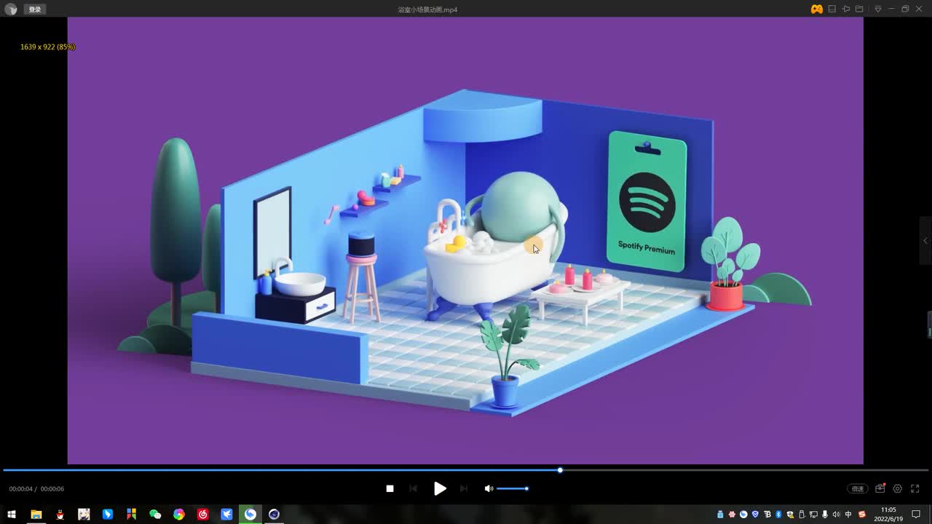The image size is (932, 524).
Task: Skip to the next video
Action: click(464, 488)
